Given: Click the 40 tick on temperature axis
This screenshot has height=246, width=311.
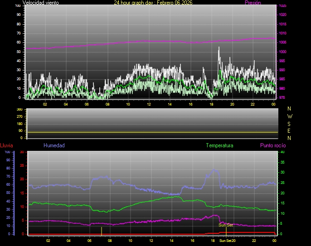Looking at the screenshot, I should point(282,152).
